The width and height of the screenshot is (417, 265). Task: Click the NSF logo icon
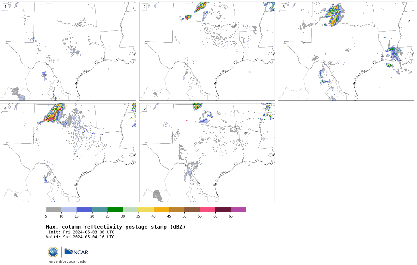click(x=53, y=252)
